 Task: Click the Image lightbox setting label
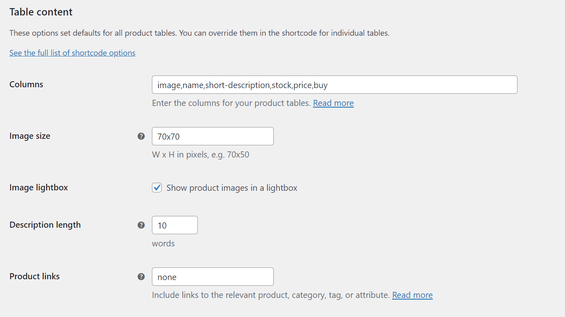[39, 188]
